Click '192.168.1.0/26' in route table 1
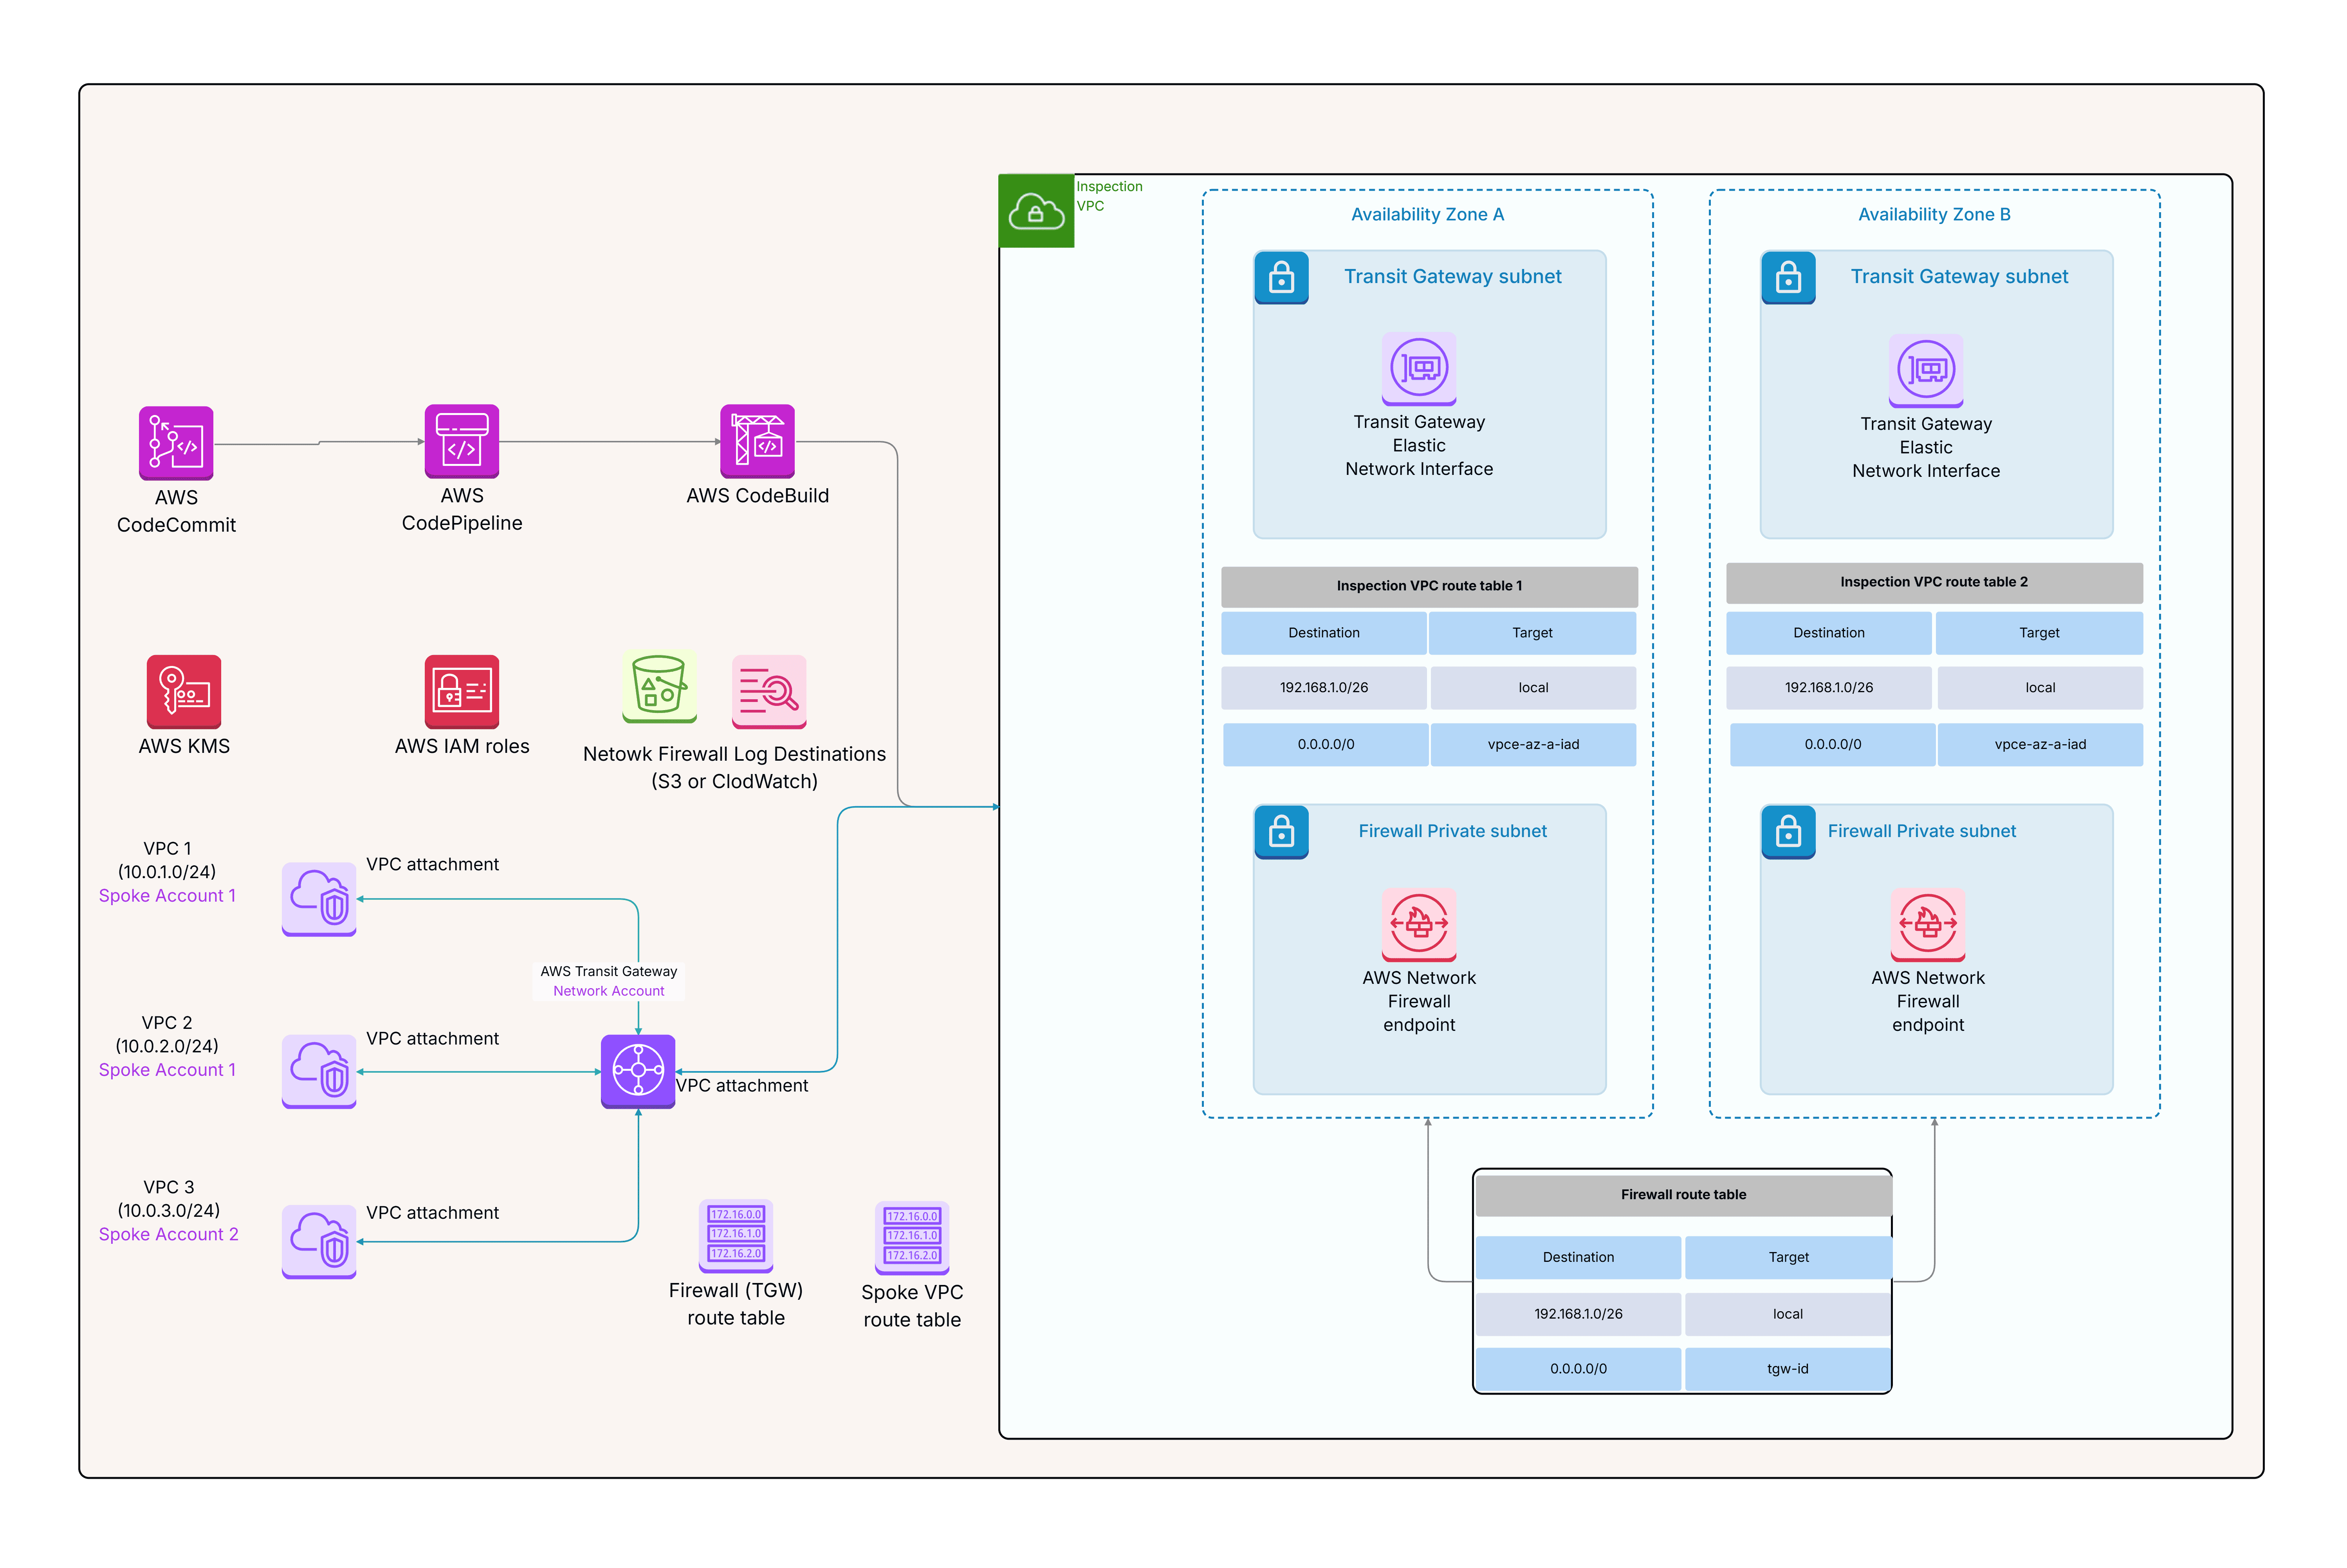The image size is (2347, 1568). [1324, 688]
